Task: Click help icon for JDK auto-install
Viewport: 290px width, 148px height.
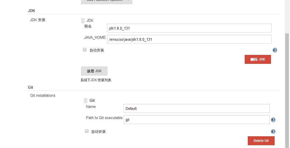Action: point(275,50)
